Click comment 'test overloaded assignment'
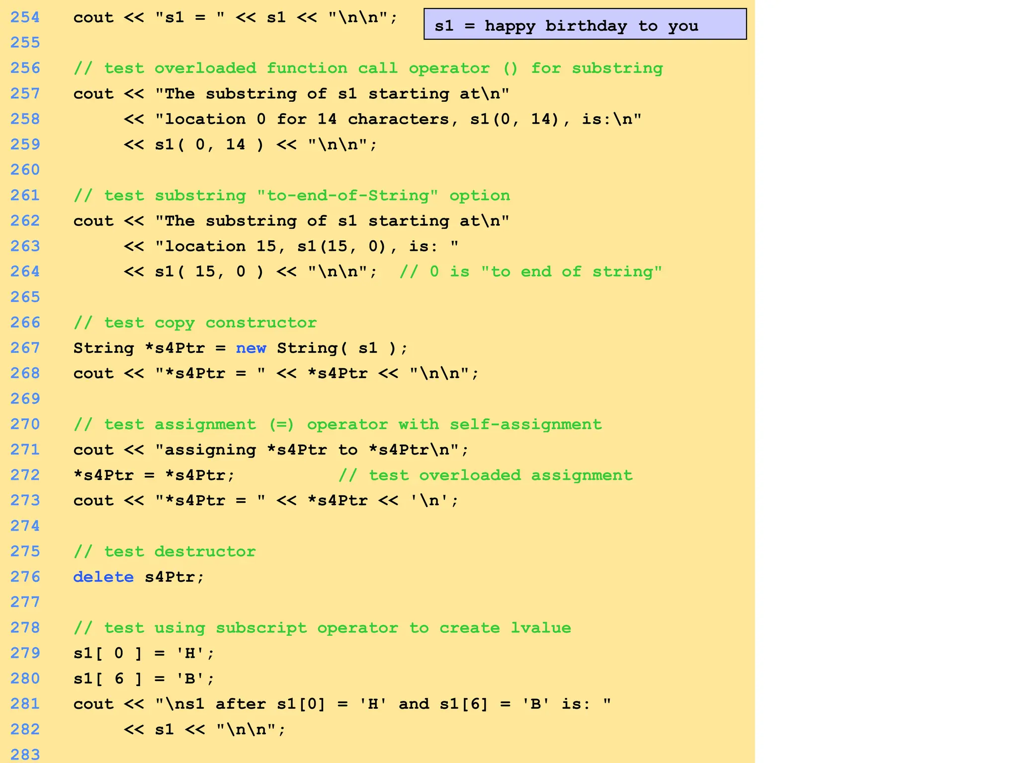 point(501,475)
